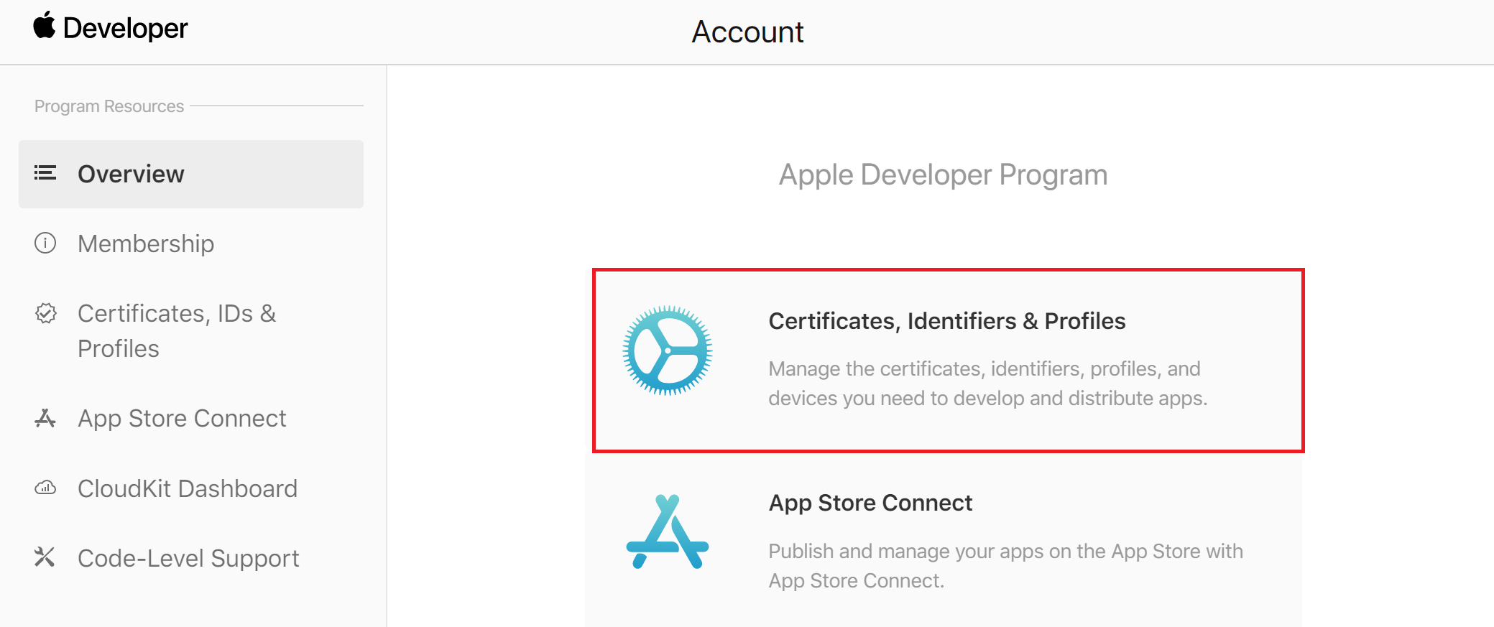This screenshot has height=627, width=1494.
Task: Open CloudKit Dashboard sidebar item
Action: point(188,488)
